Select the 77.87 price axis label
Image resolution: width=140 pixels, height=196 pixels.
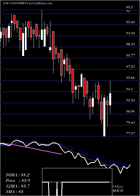coord(130,134)
